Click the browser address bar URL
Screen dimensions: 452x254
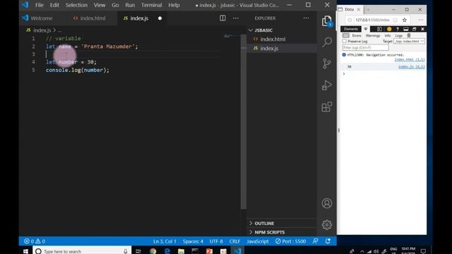coord(372,20)
